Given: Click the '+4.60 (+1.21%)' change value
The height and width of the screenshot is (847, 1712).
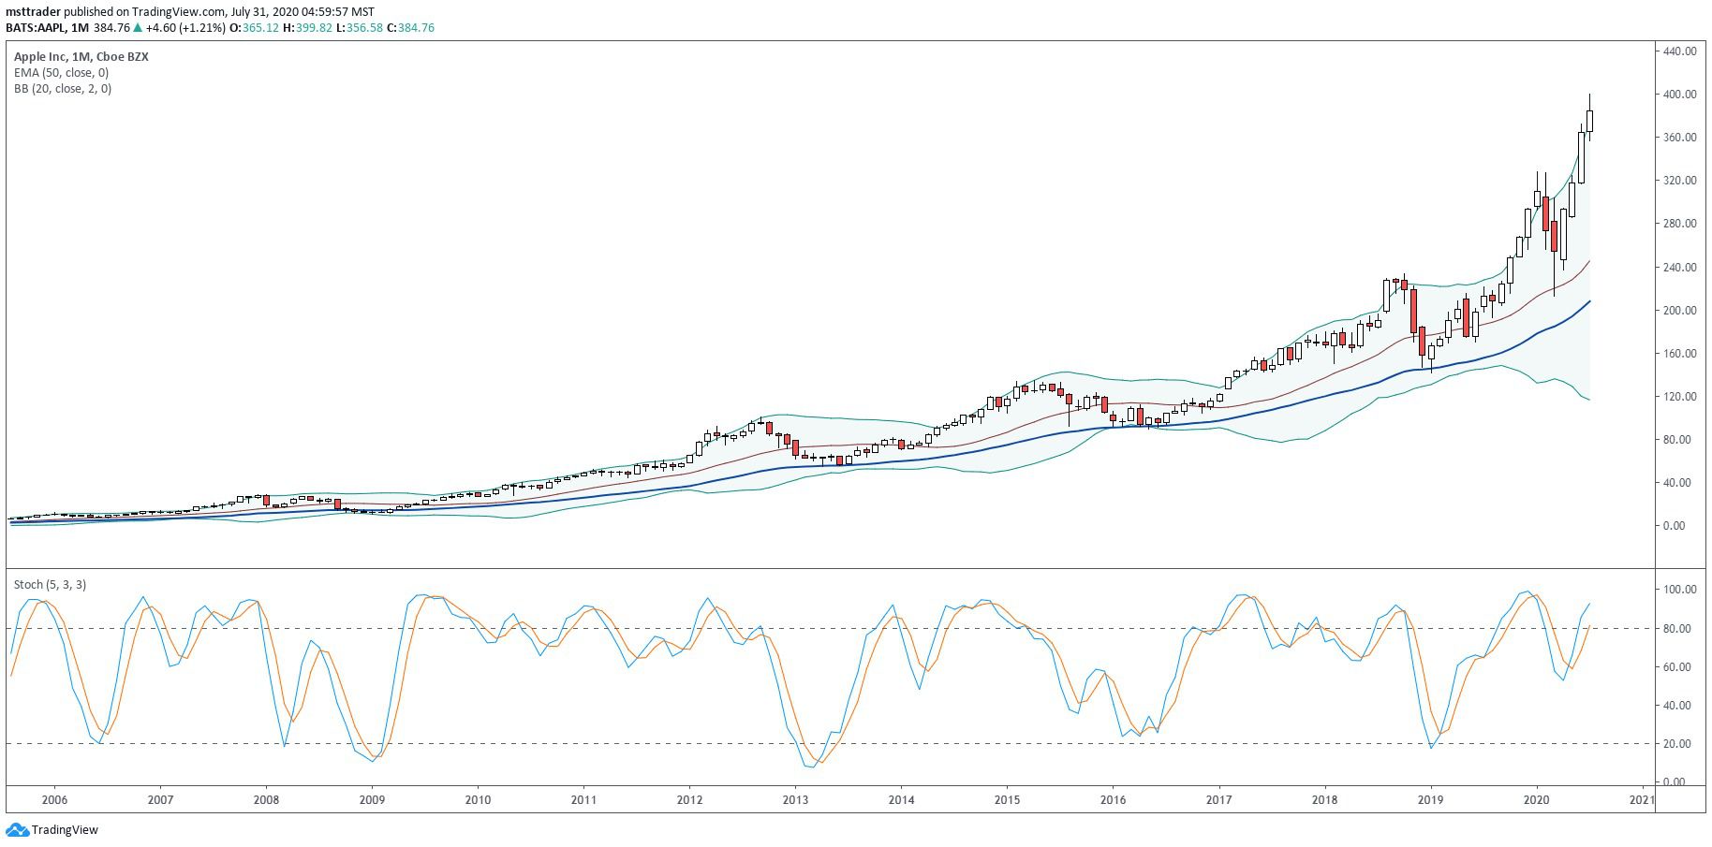Looking at the screenshot, I should click(187, 28).
